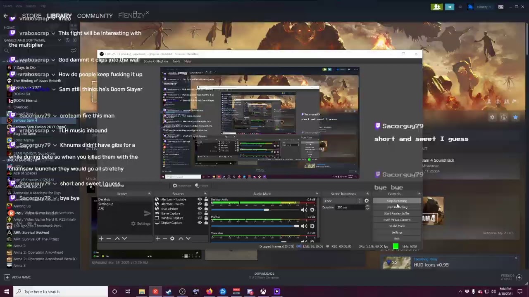Click ADD A GAME in Steam
Viewport: 529px width, 297px height.
pyautogui.click(x=17, y=277)
